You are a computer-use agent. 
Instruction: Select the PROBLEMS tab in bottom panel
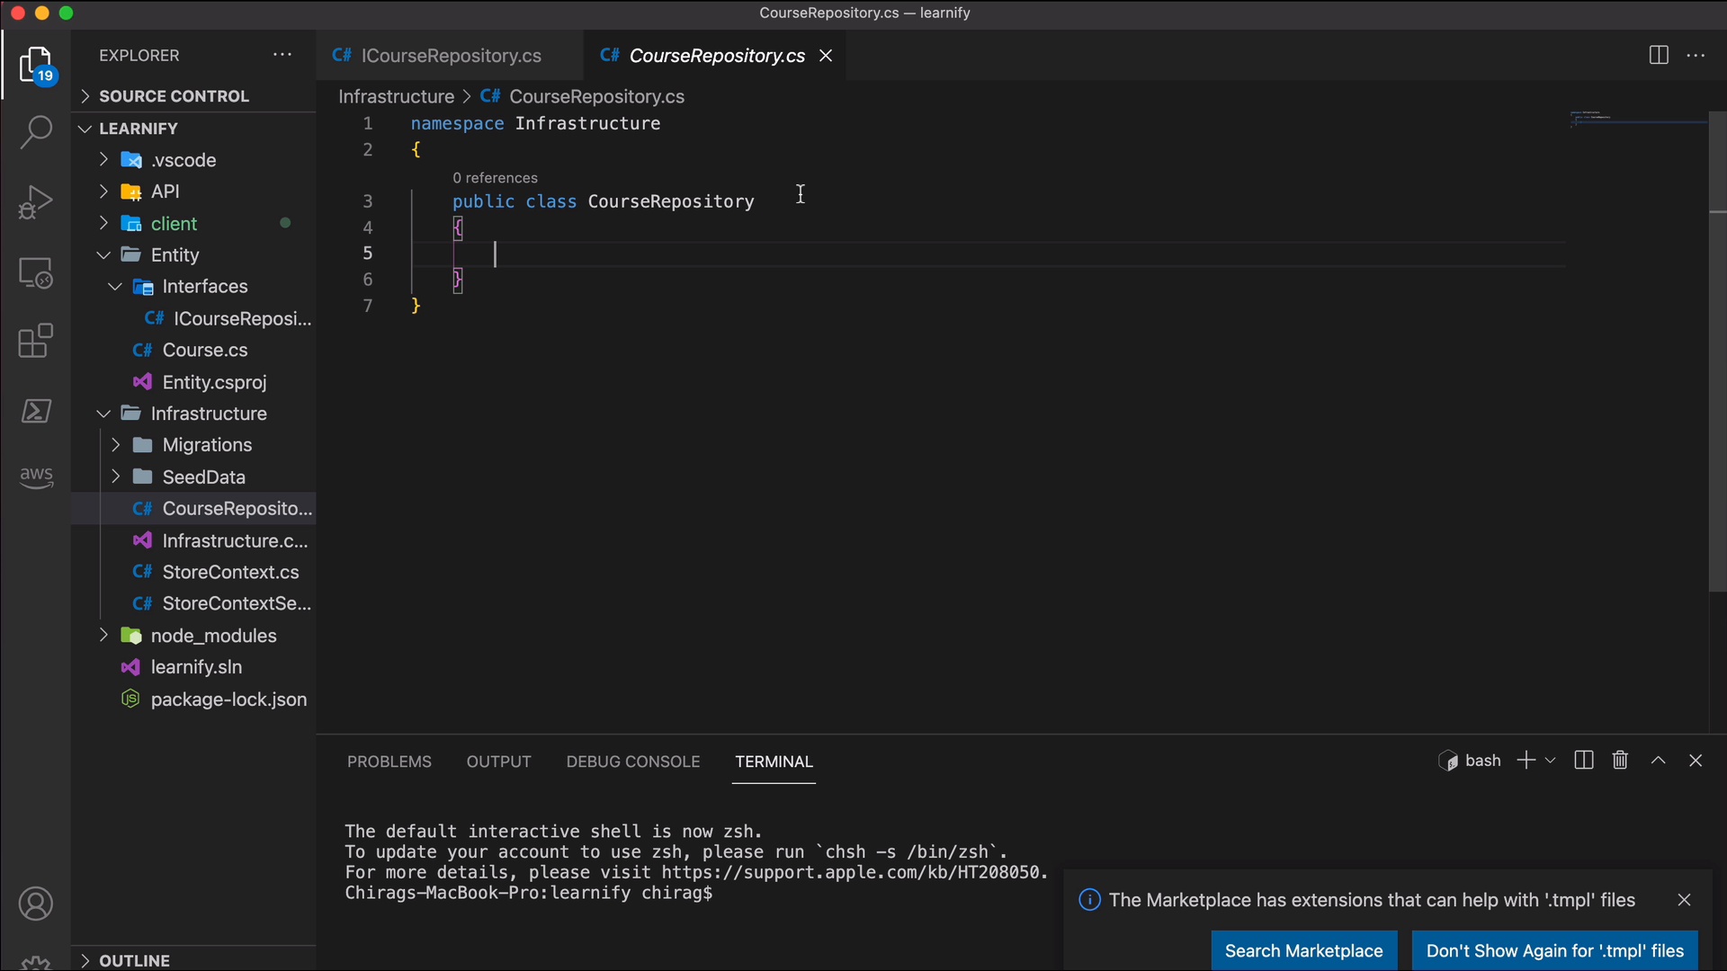point(389,762)
